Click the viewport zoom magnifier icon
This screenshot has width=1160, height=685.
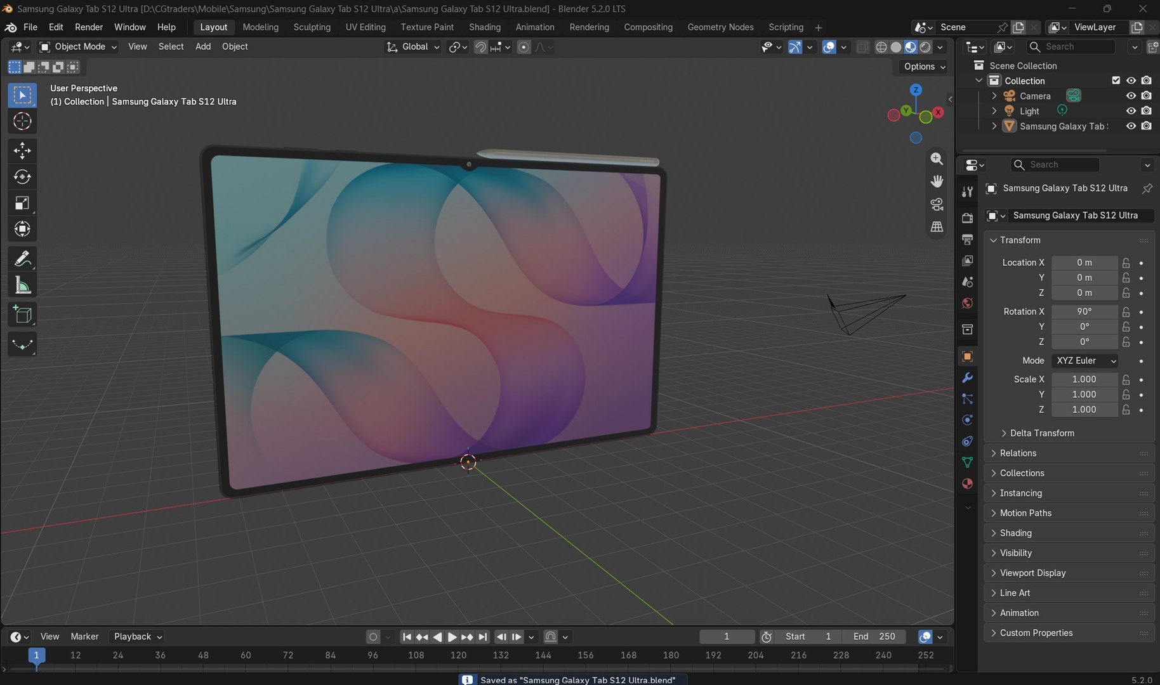(x=937, y=159)
